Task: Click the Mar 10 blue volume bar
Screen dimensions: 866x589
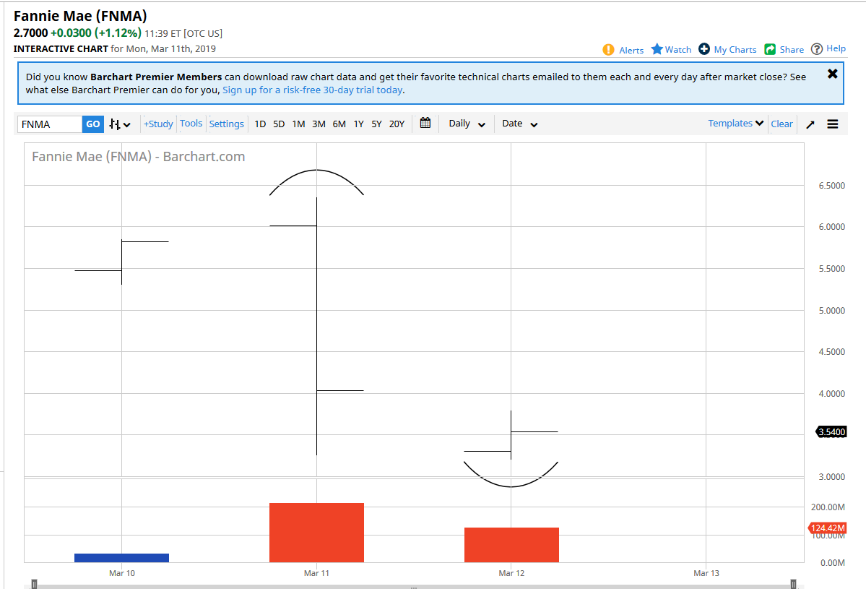Action: (x=121, y=558)
